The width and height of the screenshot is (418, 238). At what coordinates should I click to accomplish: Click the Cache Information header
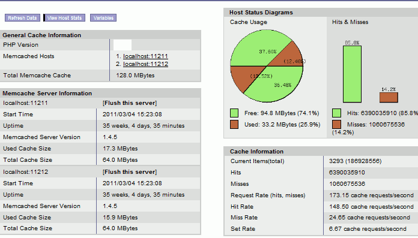click(256, 152)
